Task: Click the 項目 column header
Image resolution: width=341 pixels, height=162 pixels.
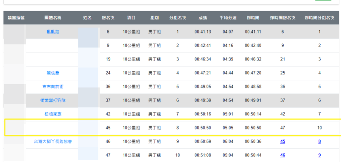Action: (x=131, y=18)
